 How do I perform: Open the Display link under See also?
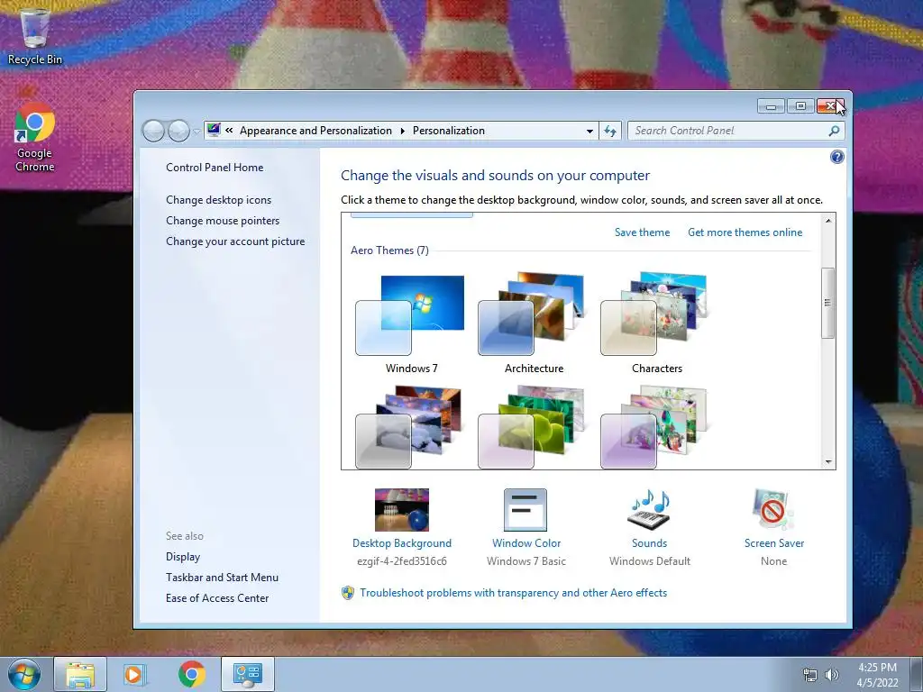[183, 557]
